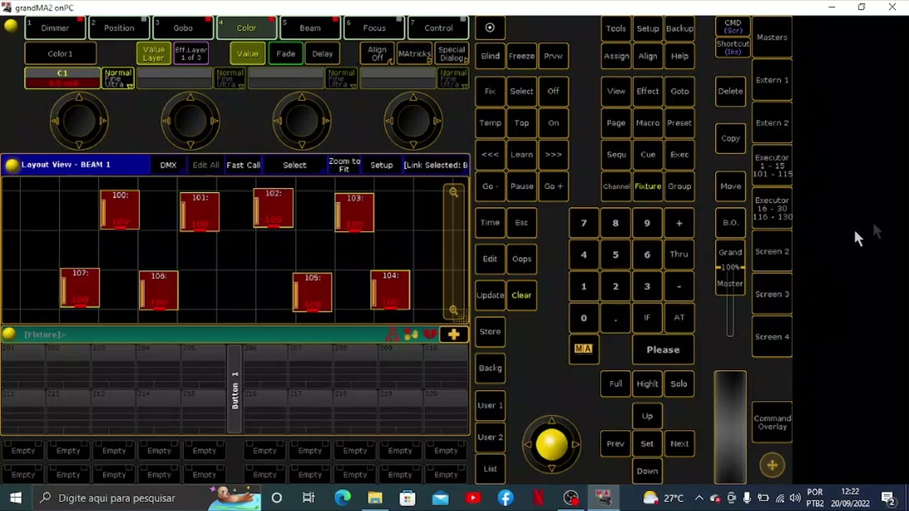Zoom in with the top layout magnifier icon
Screen dimensions: 909x511
(454, 192)
